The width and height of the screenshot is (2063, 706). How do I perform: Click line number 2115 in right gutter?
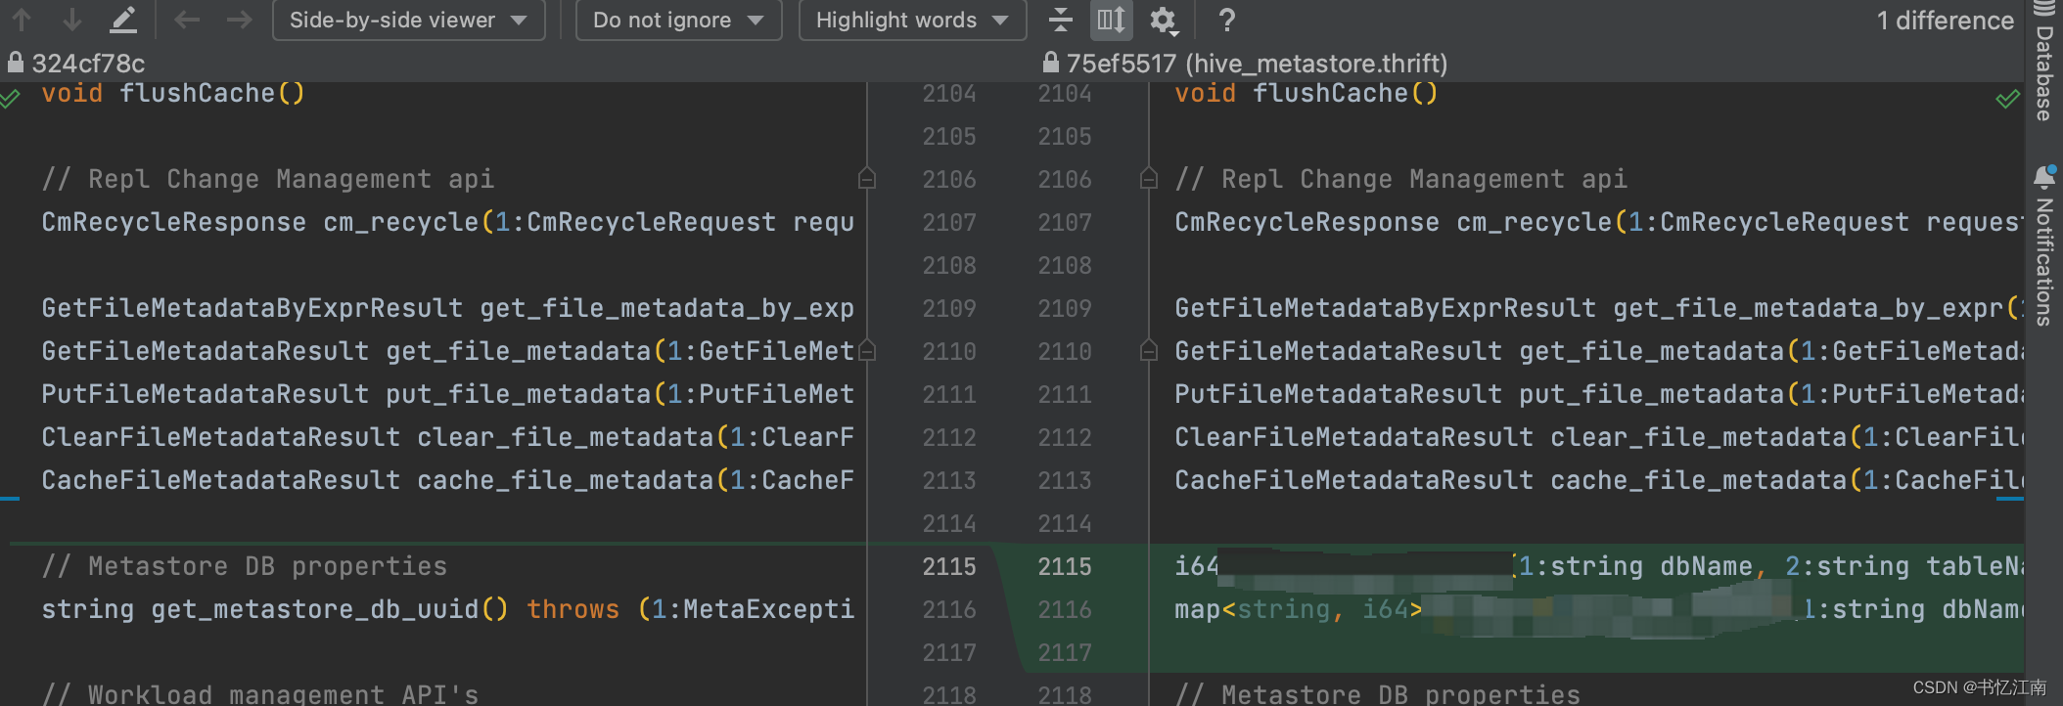tap(1065, 566)
